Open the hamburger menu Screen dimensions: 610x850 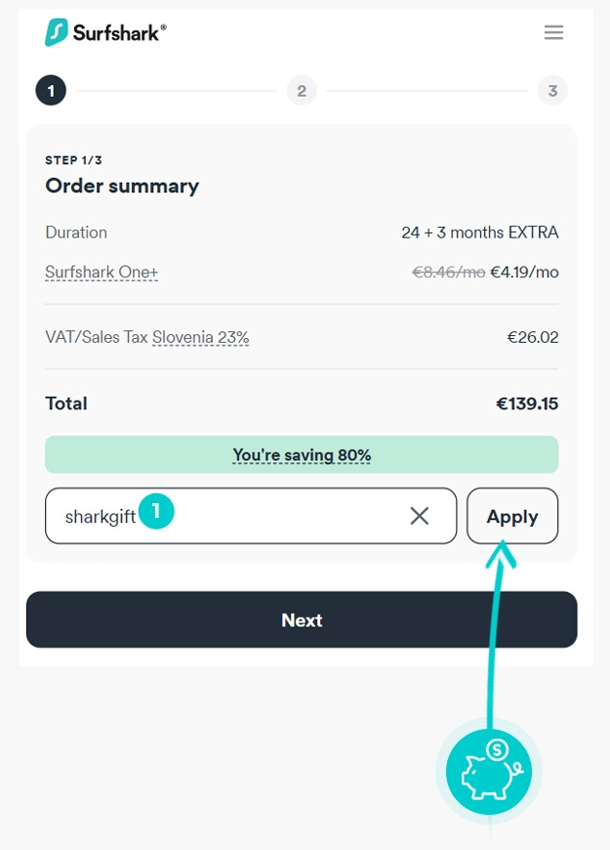tap(553, 32)
